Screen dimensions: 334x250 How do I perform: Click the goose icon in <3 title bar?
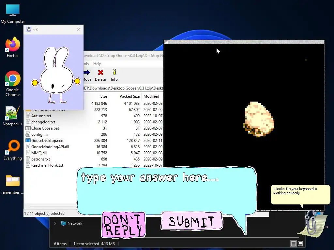(x=29, y=29)
